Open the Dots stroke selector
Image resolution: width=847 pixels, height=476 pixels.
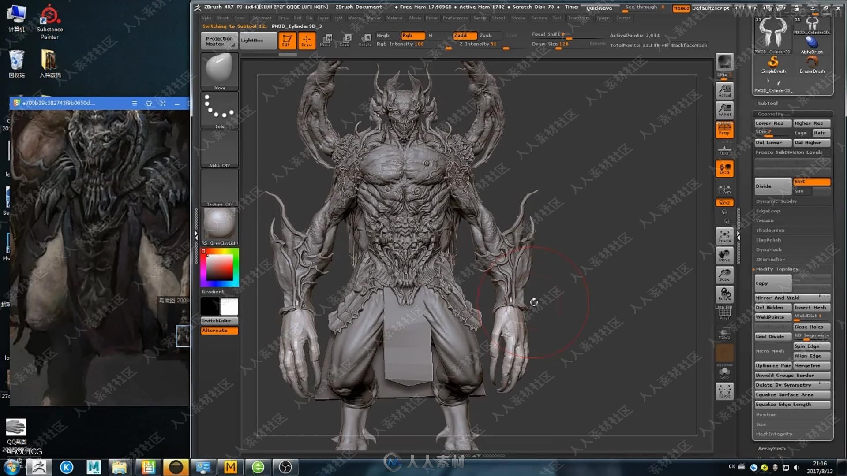(220, 110)
